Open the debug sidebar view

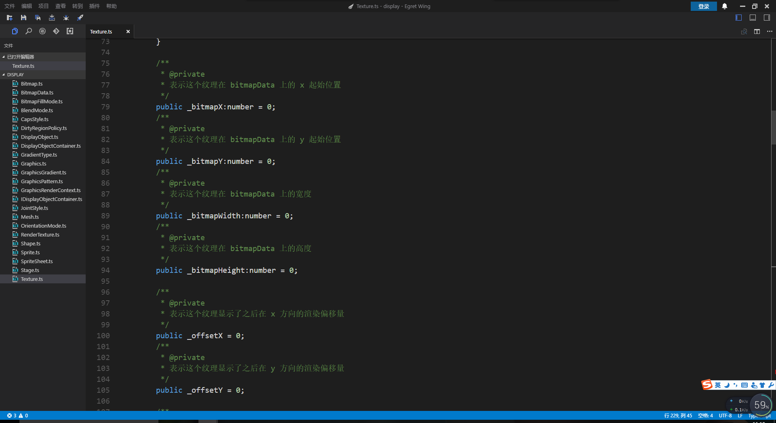coord(42,31)
